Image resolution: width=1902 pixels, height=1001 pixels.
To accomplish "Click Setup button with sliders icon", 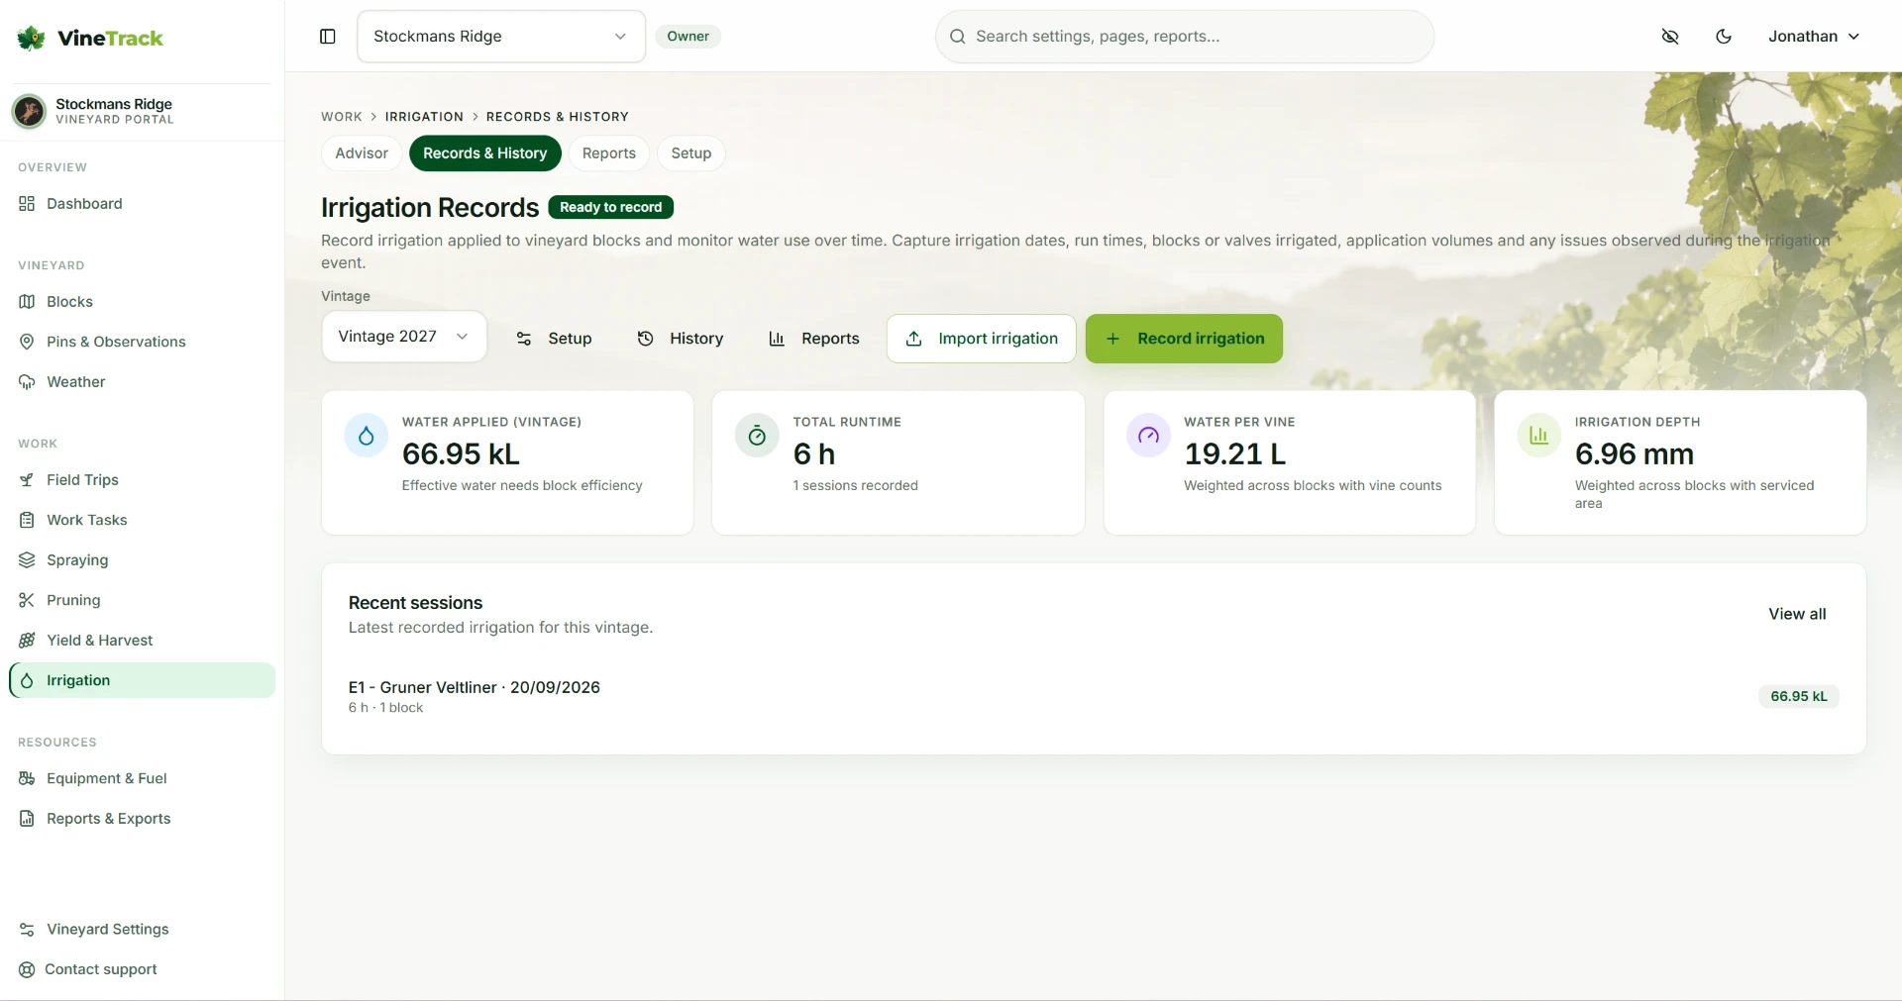I will pyautogui.click(x=554, y=339).
